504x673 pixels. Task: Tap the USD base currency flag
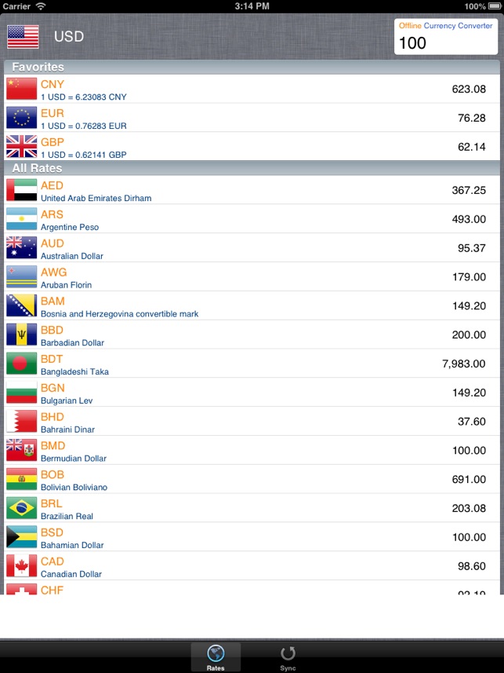22,37
